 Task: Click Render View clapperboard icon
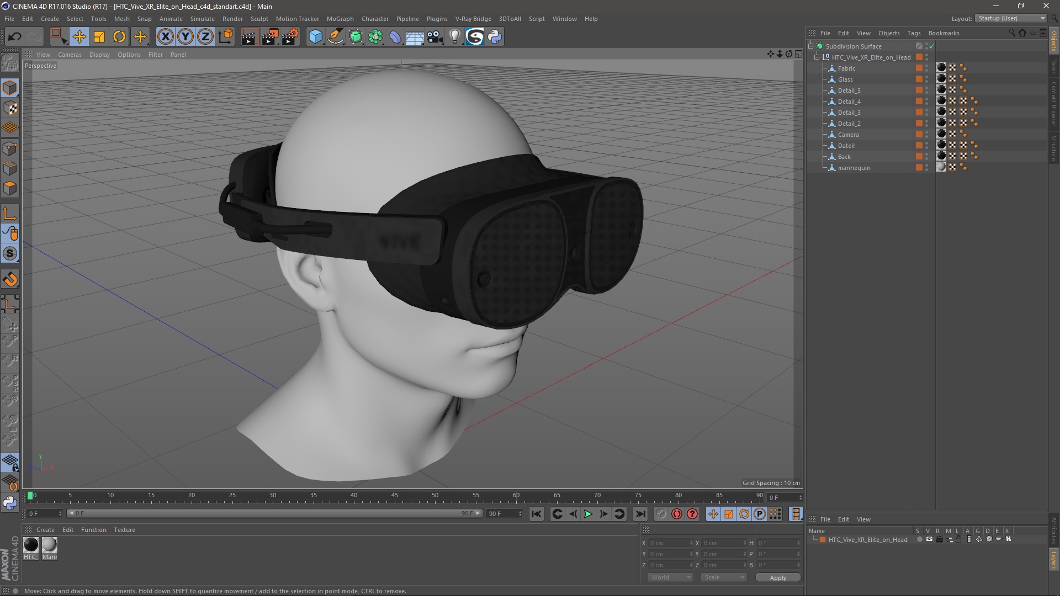coord(250,37)
